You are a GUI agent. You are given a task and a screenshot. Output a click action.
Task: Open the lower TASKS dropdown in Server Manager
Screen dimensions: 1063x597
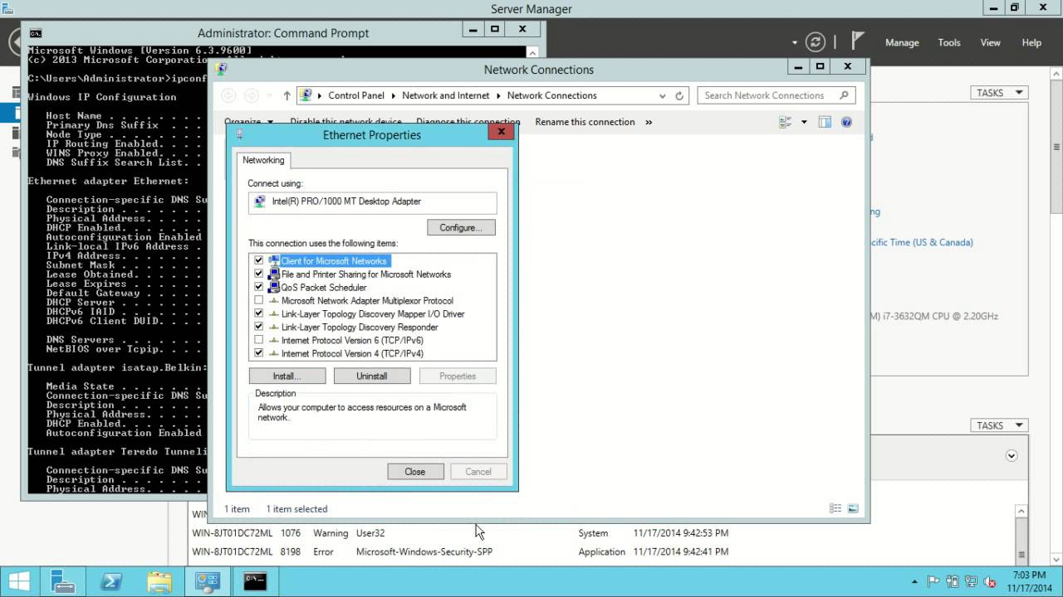click(x=999, y=425)
